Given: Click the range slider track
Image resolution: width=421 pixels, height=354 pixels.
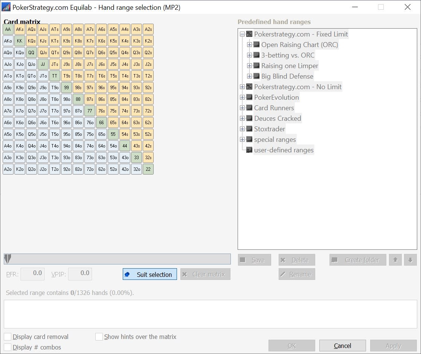Looking at the screenshot, I should pyautogui.click(x=117, y=259).
